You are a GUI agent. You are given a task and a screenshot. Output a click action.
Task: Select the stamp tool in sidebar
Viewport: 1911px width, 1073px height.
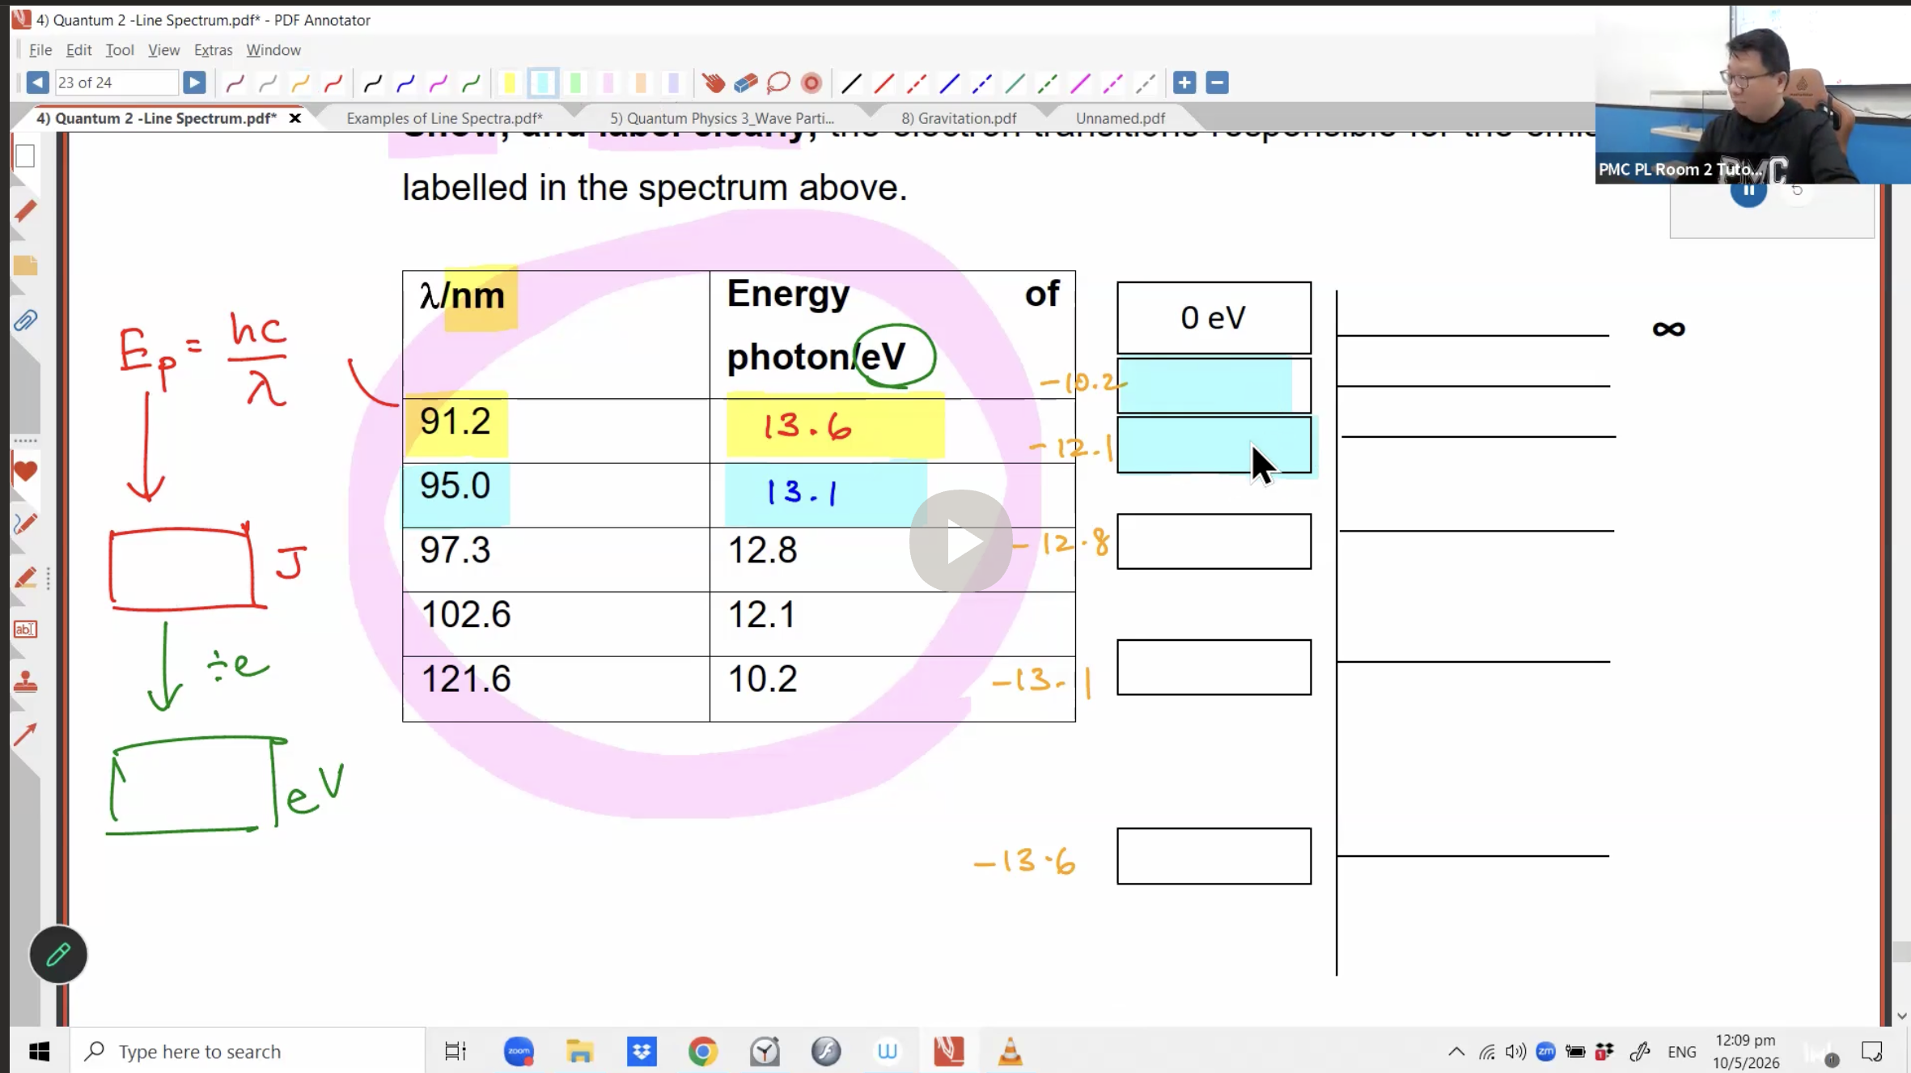[x=25, y=682]
